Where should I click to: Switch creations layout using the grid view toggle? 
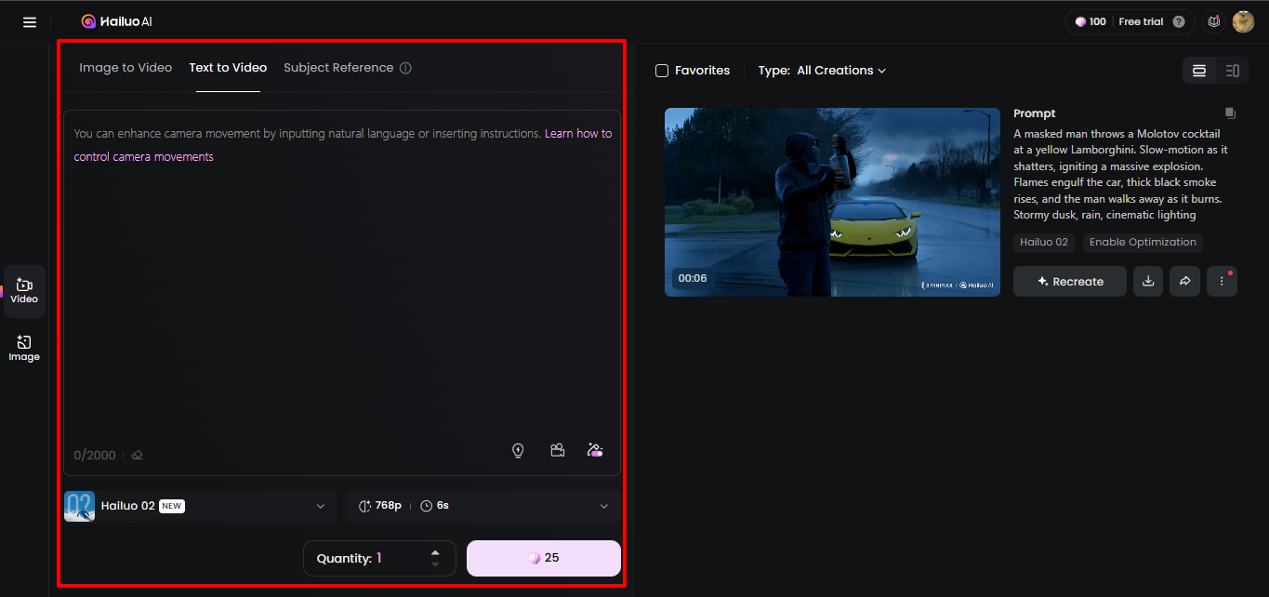coord(1198,70)
